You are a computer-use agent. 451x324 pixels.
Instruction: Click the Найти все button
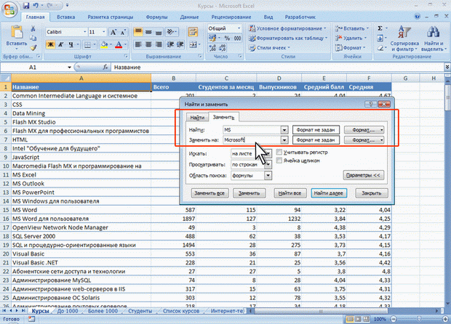coord(290,193)
